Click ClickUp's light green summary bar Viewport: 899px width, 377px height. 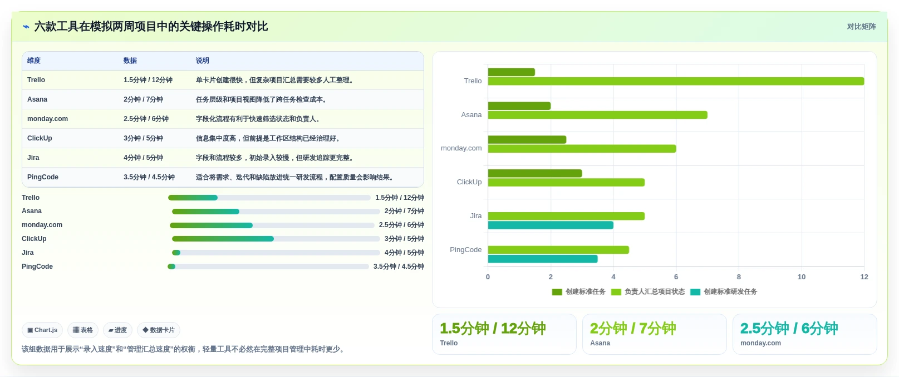(x=566, y=182)
